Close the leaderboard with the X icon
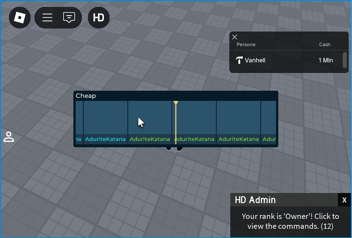The width and height of the screenshot is (352, 238). (x=234, y=37)
